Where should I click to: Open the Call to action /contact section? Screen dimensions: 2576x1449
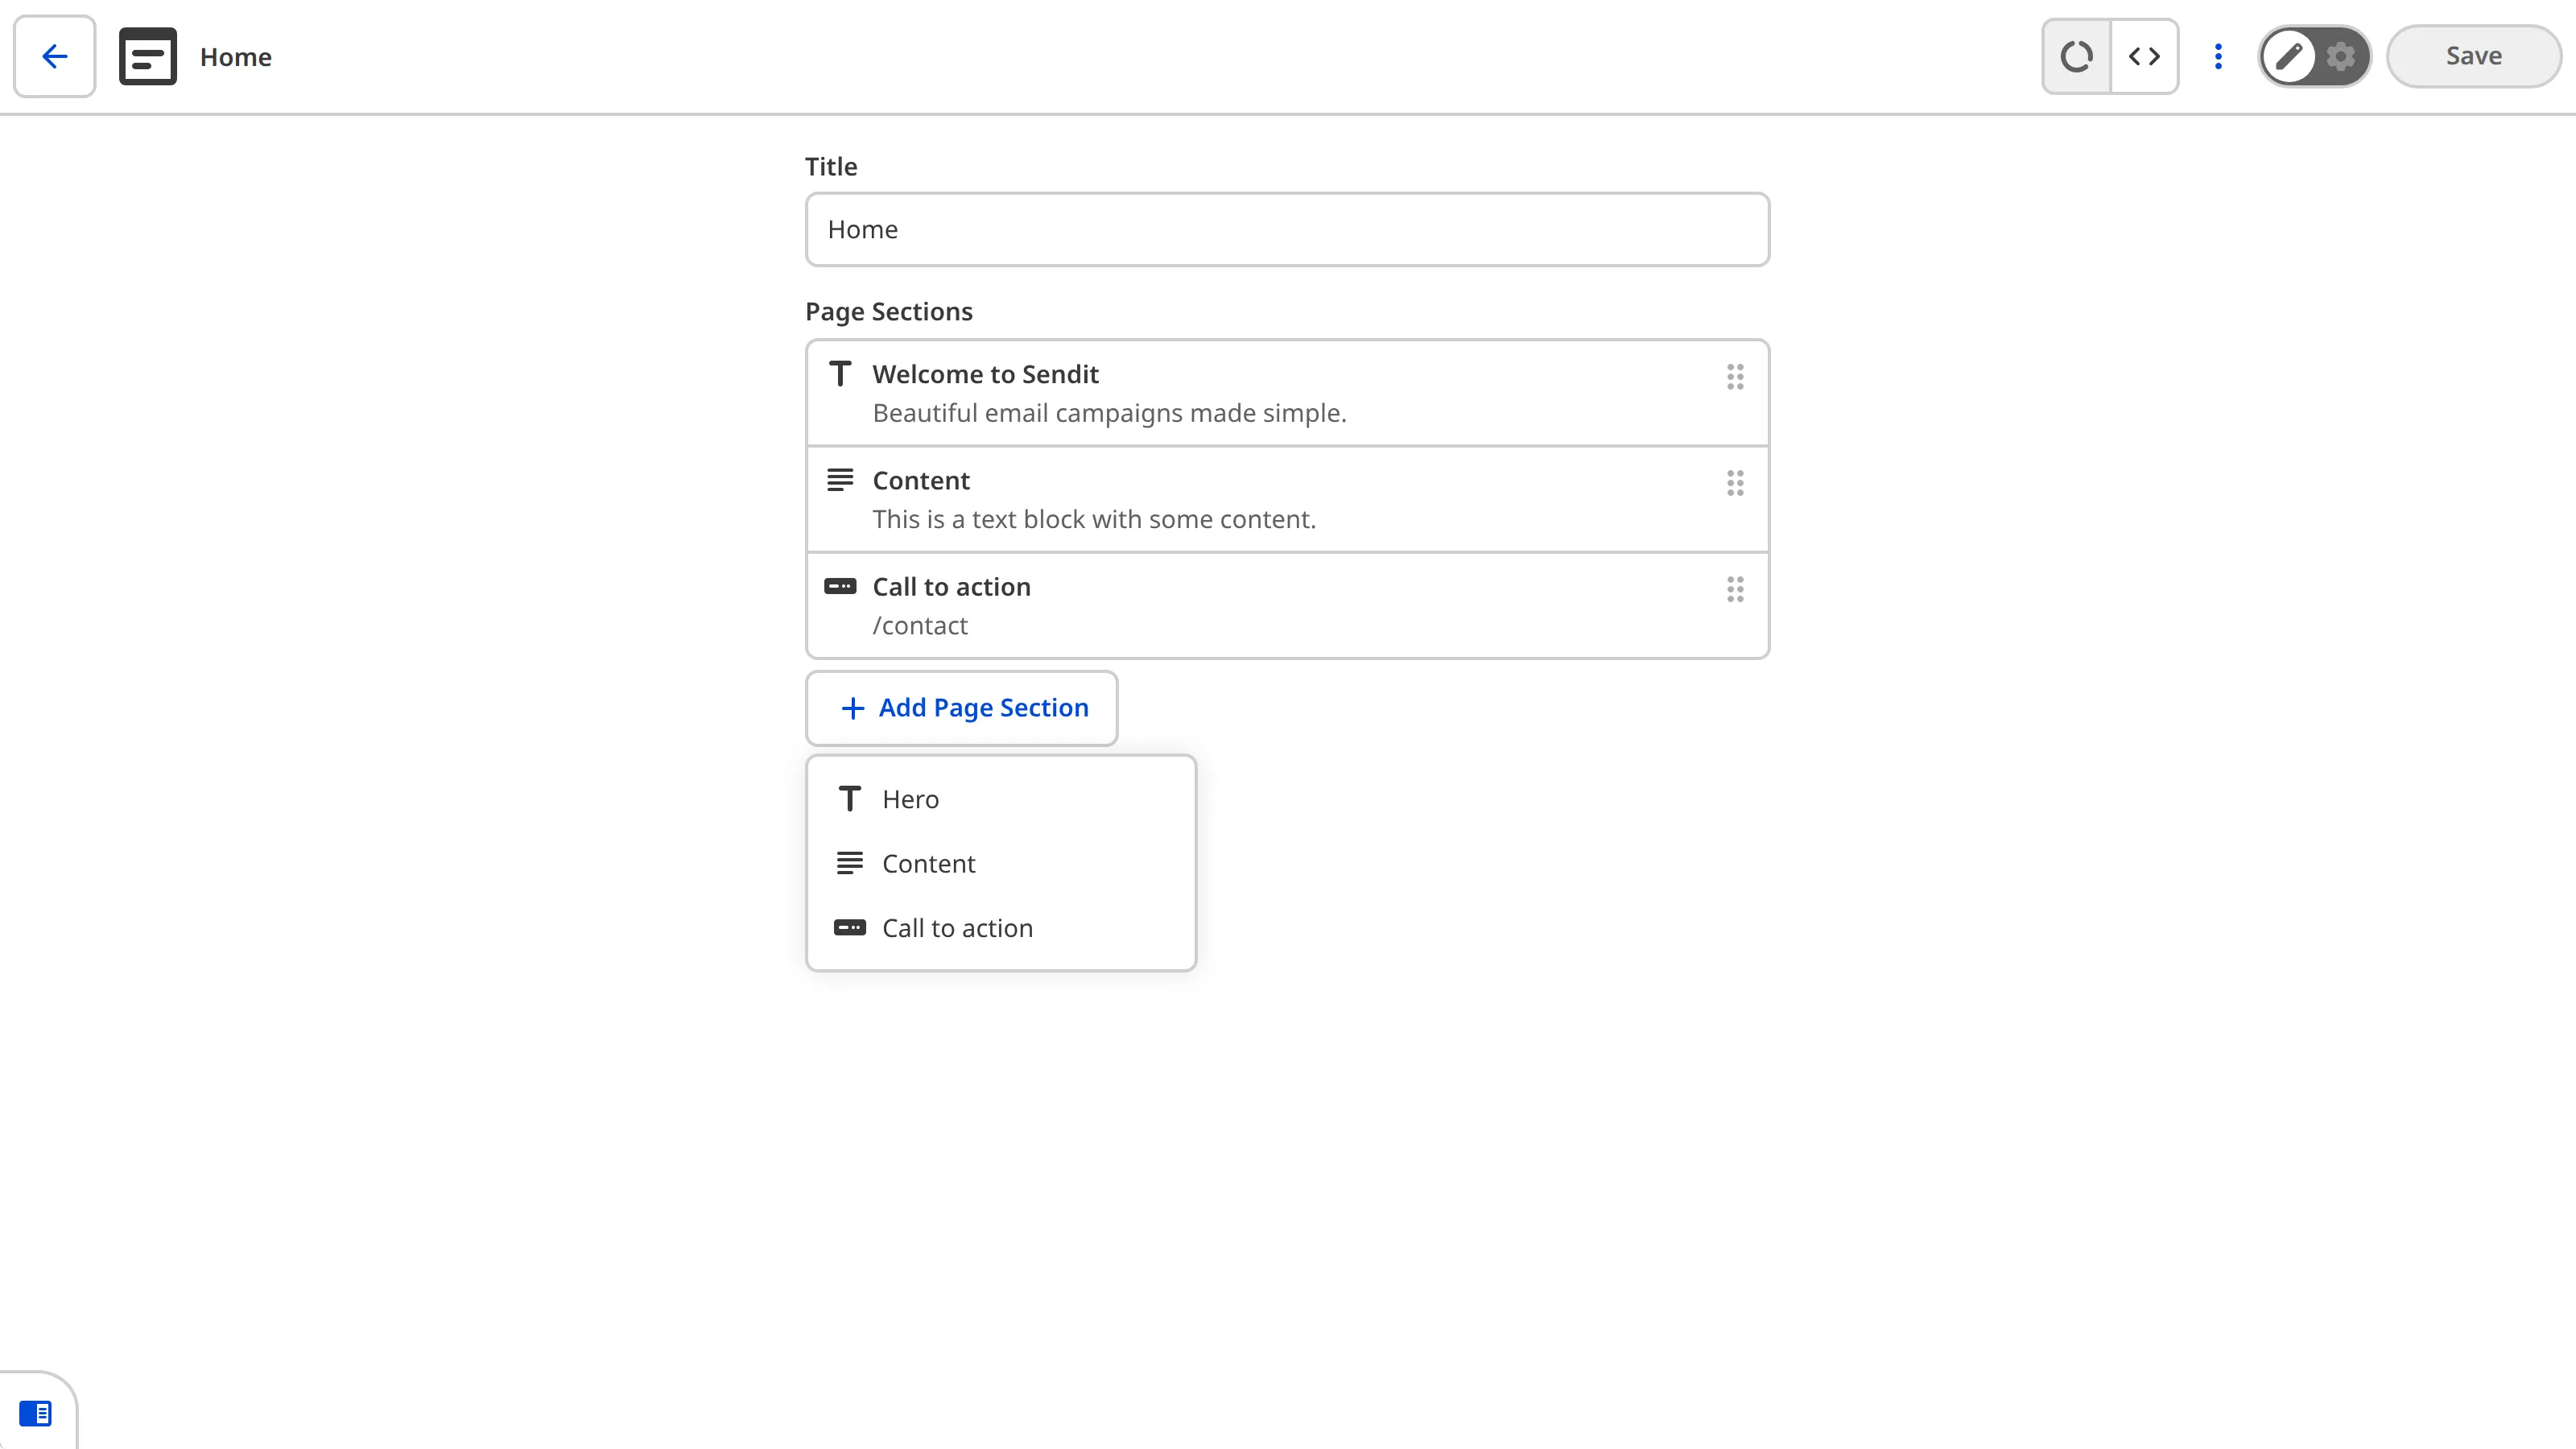pyautogui.click(x=1287, y=605)
